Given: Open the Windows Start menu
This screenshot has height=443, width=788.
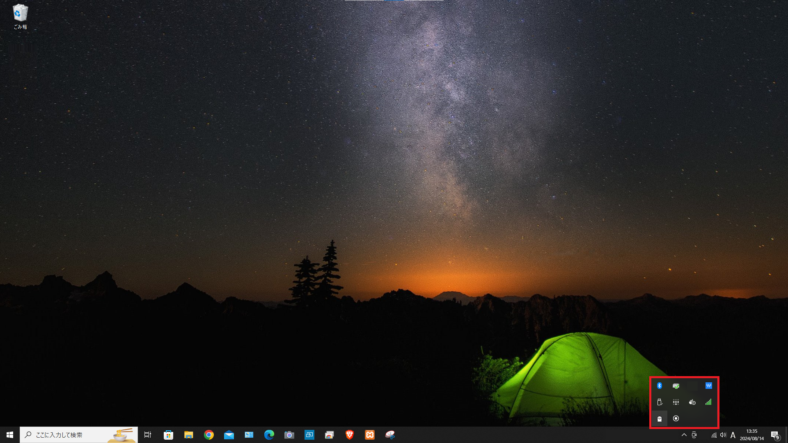Looking at the screenshot, I should coord(10,435).
